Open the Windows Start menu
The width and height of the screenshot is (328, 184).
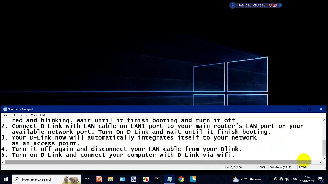point(6,179)
